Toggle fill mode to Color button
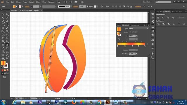 click(2, 70)
